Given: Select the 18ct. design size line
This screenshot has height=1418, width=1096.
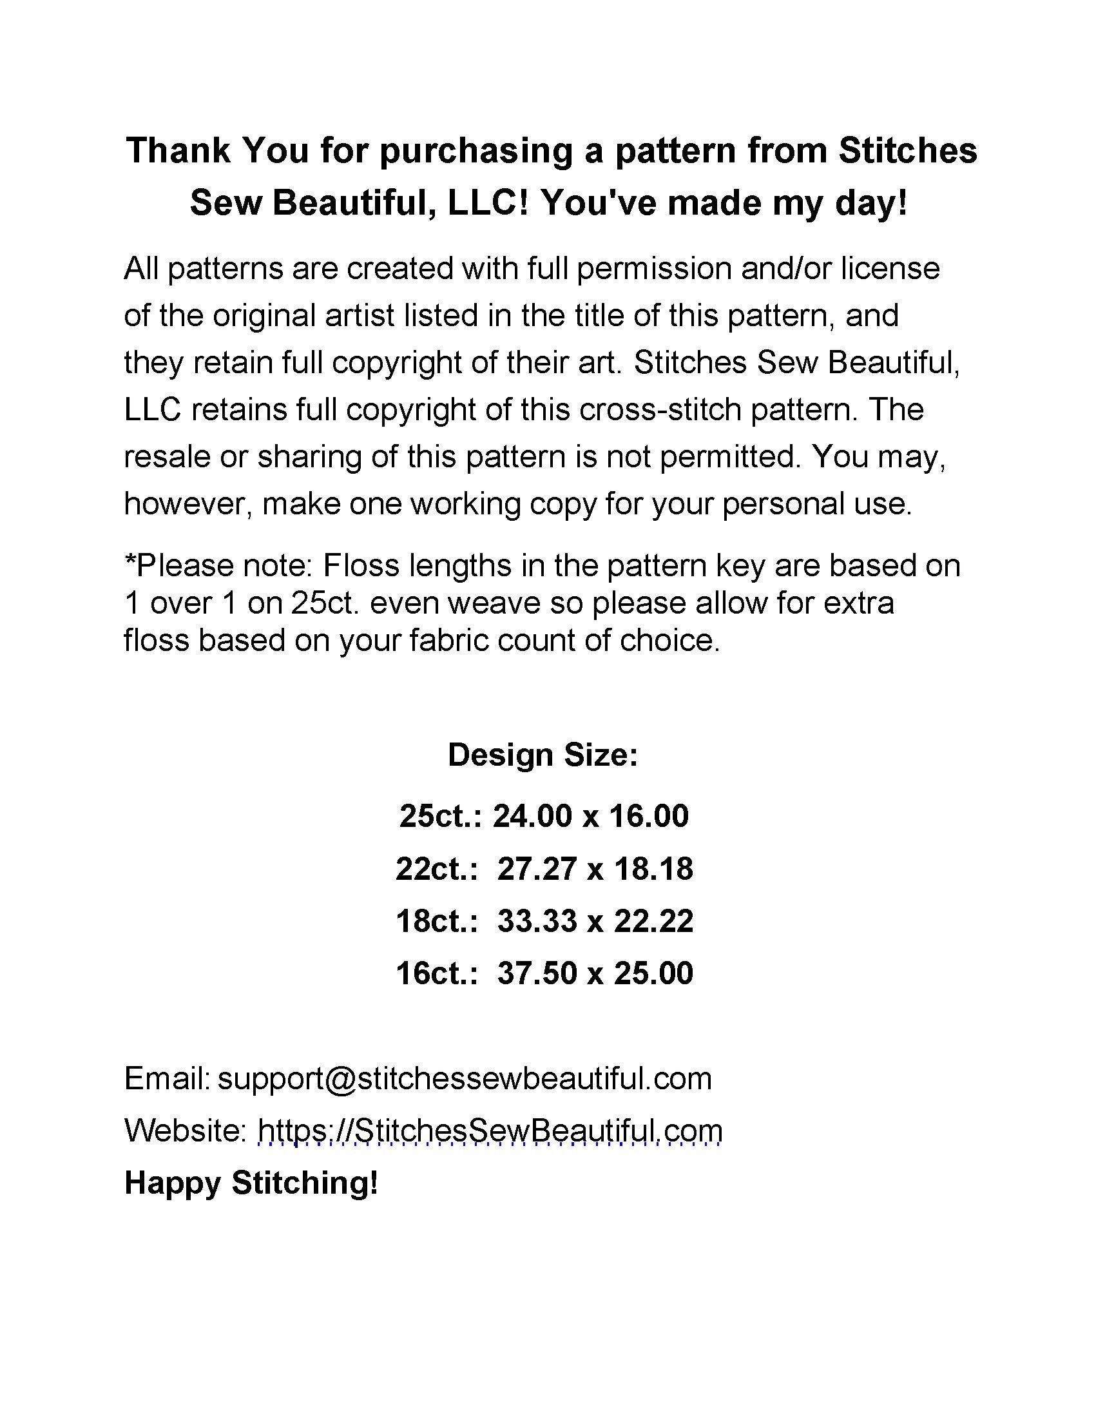Looking at the screenshot, I should [544, 921].
